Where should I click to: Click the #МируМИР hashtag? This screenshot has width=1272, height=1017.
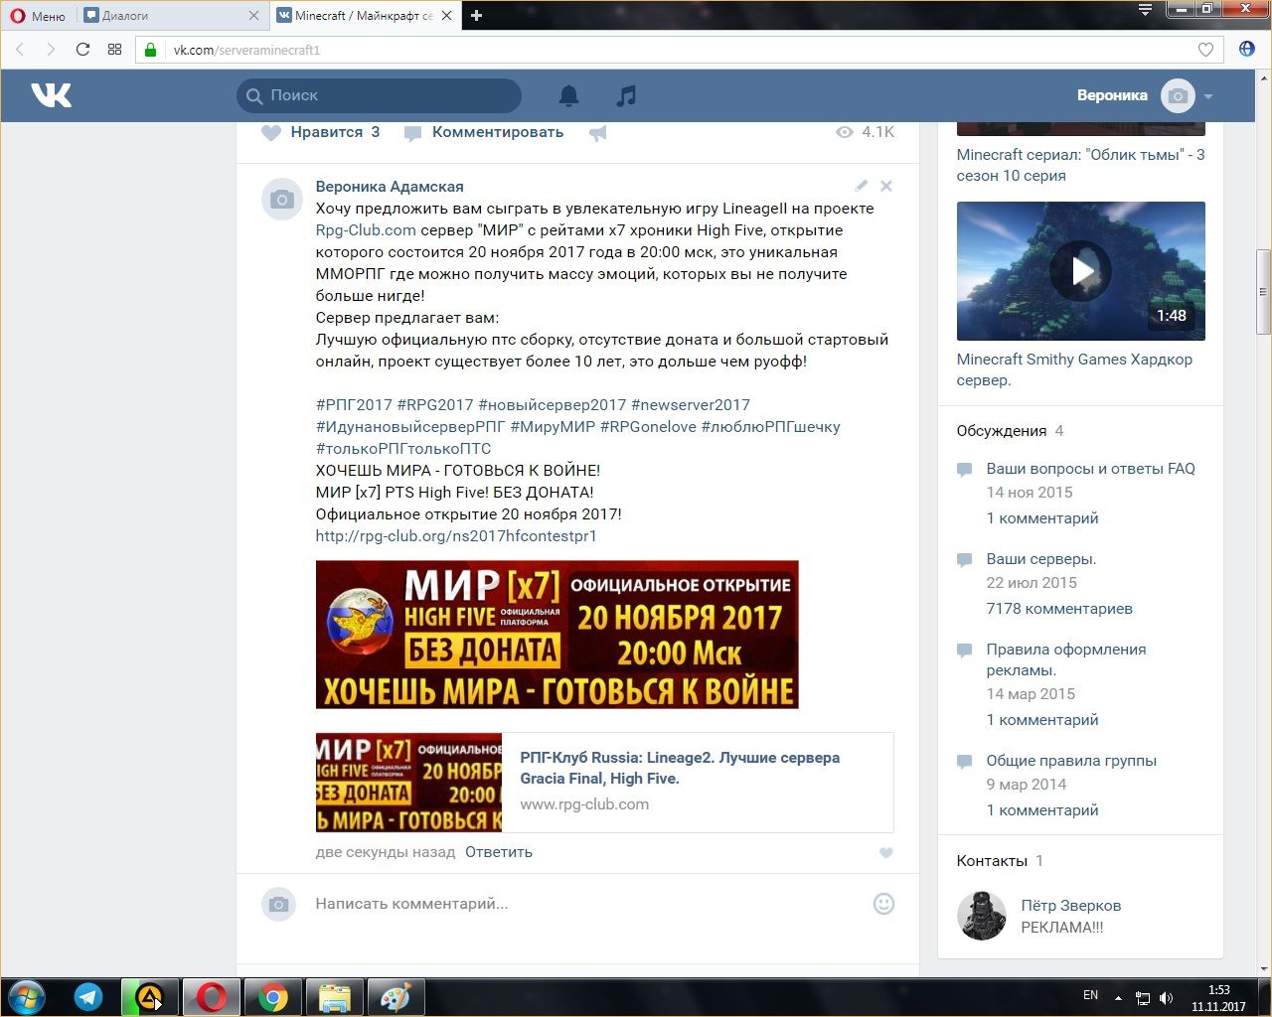[553, 427]
